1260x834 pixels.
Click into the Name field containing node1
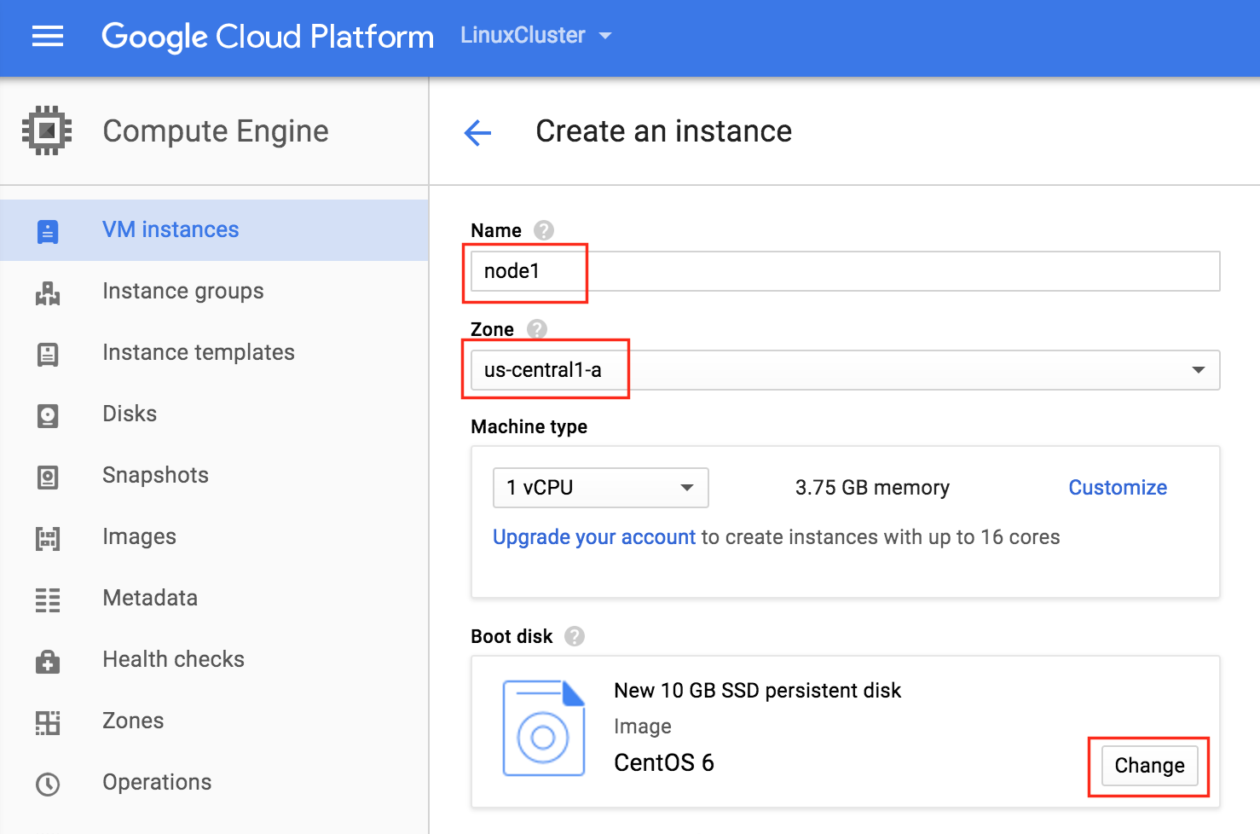pos(846,271)
